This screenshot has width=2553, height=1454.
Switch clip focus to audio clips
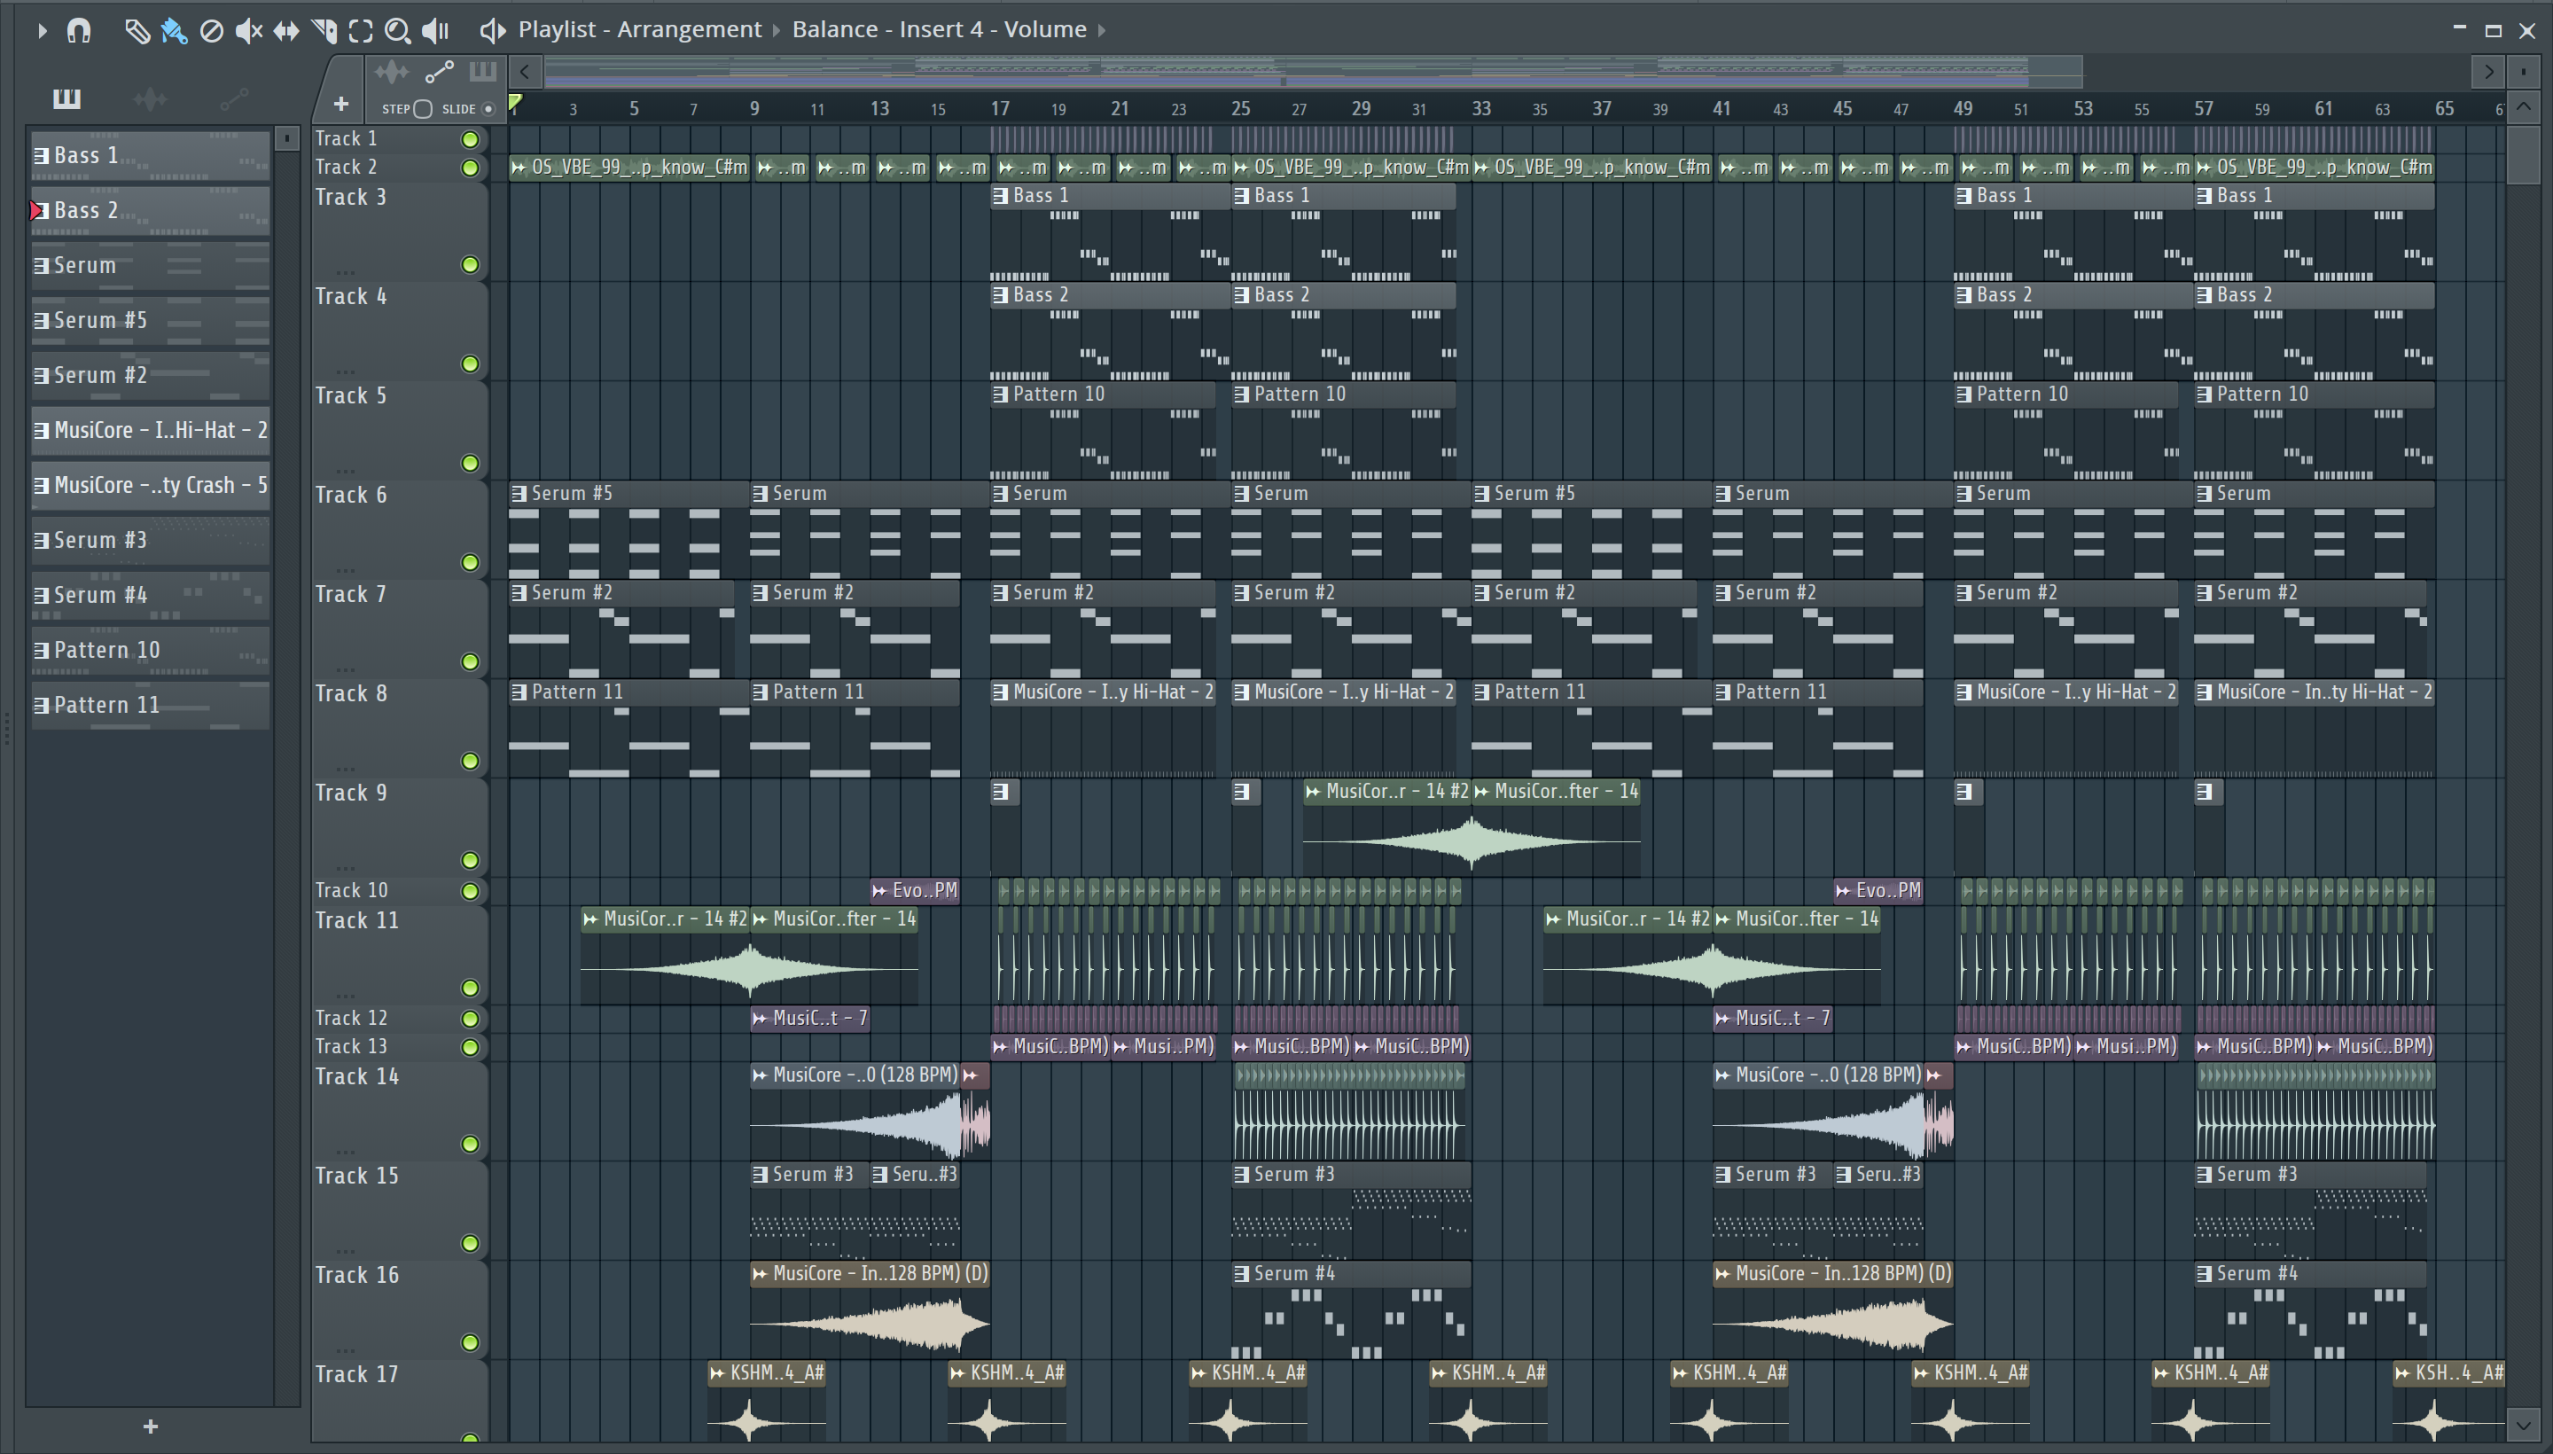[x=392, y=72]
